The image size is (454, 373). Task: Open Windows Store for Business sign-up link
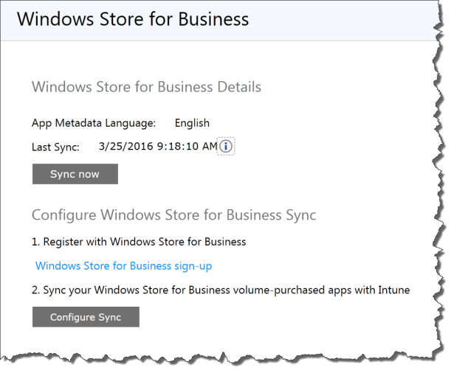123,265
